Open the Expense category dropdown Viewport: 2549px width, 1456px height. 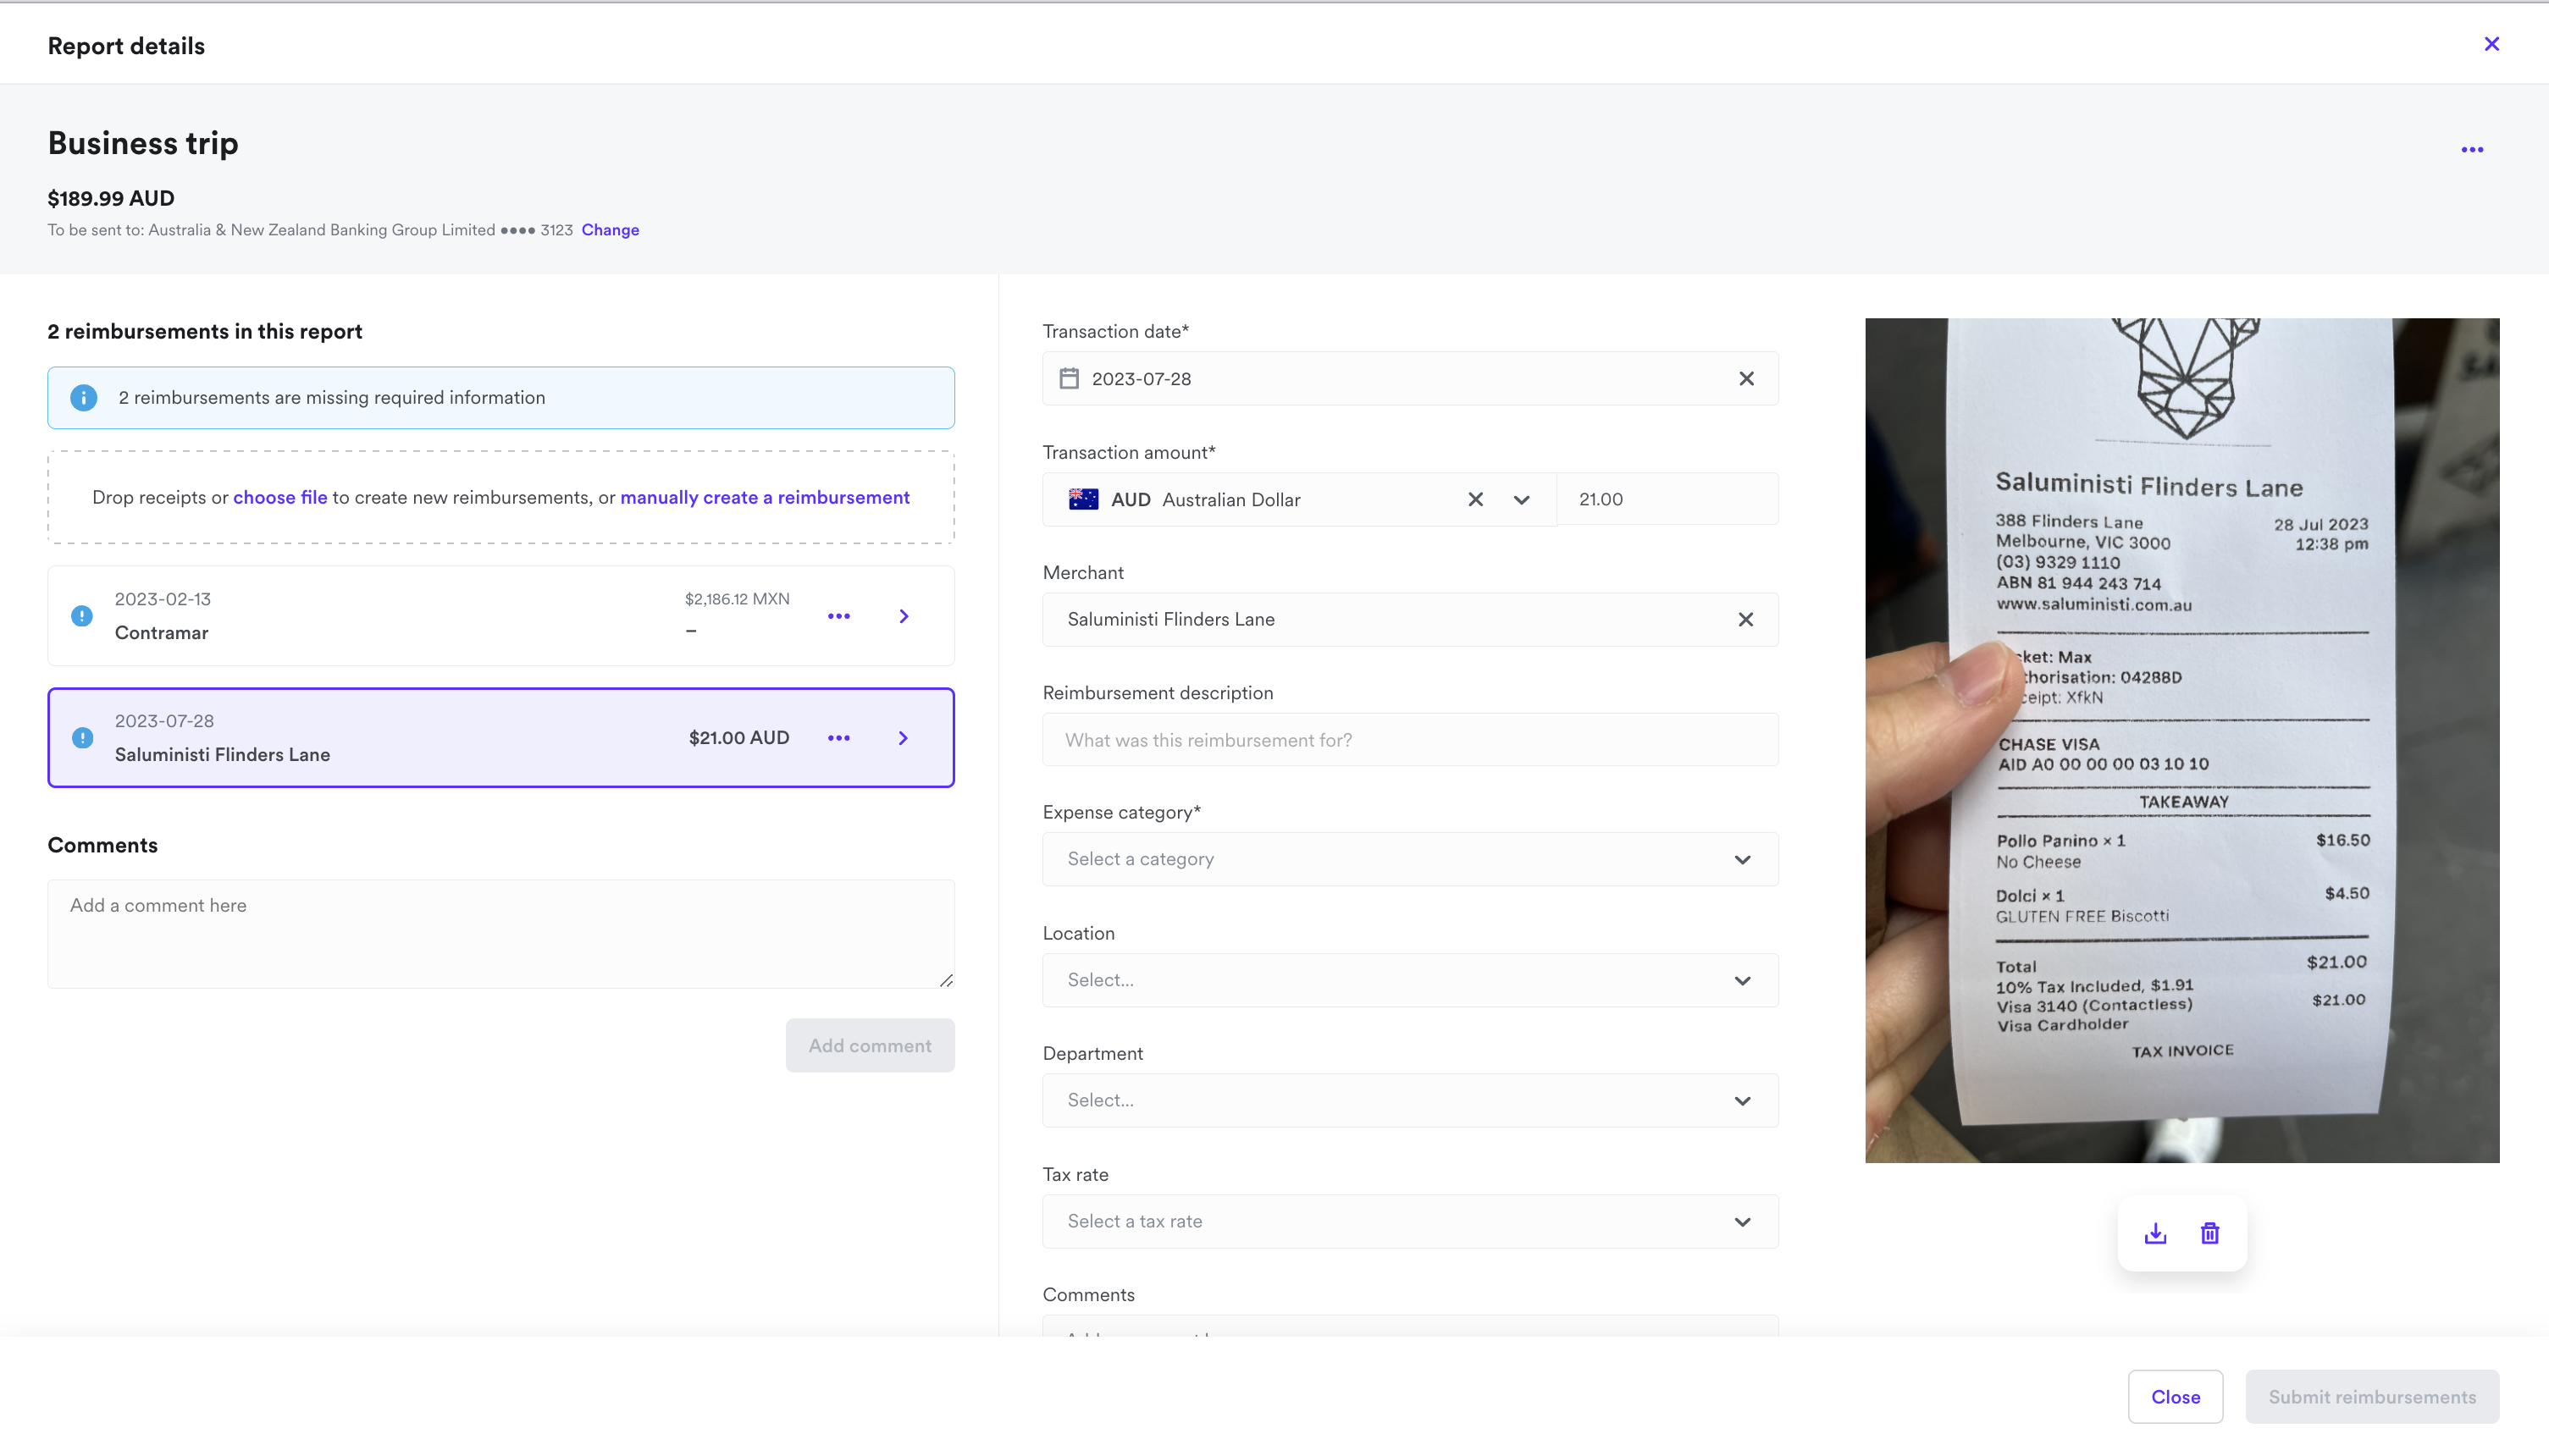1411,860
